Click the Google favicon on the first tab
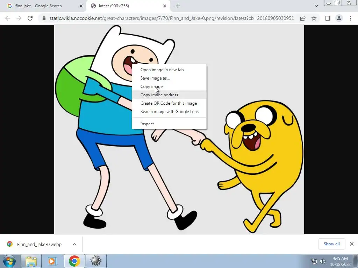The height and width of the screenshot is (268, 358). coord(9,6)
